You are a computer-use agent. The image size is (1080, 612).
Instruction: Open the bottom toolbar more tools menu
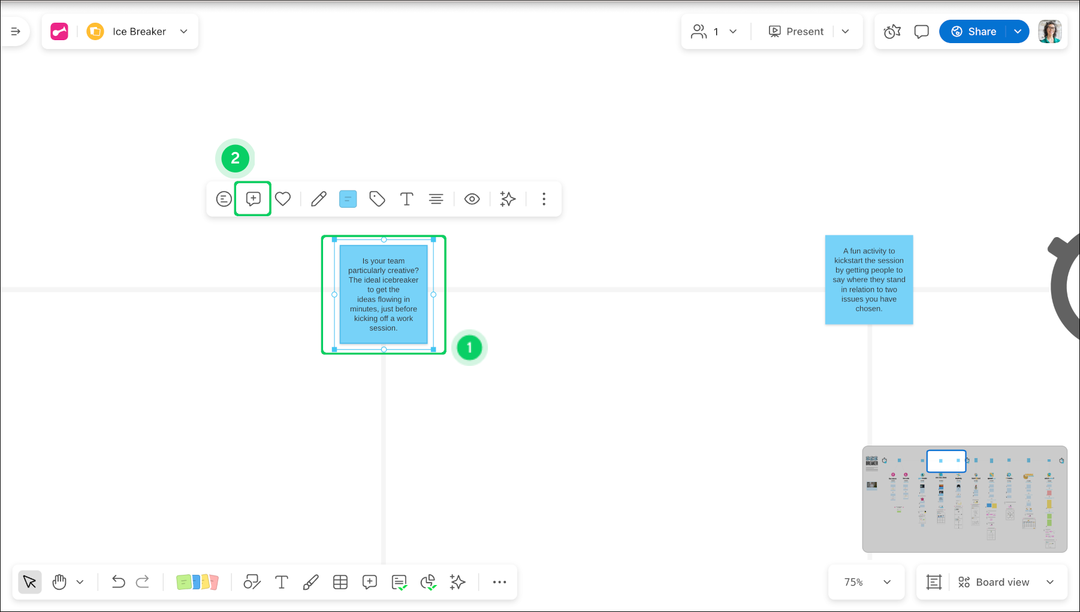499,582
